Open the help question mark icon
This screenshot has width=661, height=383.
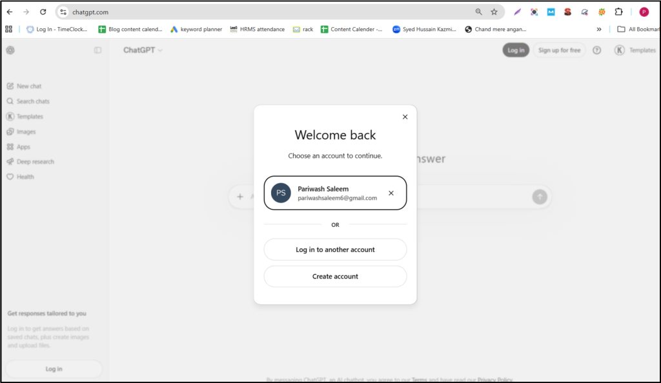pos(597,50)
